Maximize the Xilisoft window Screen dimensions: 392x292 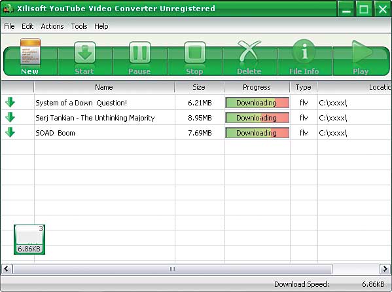(x=364, y=9)
